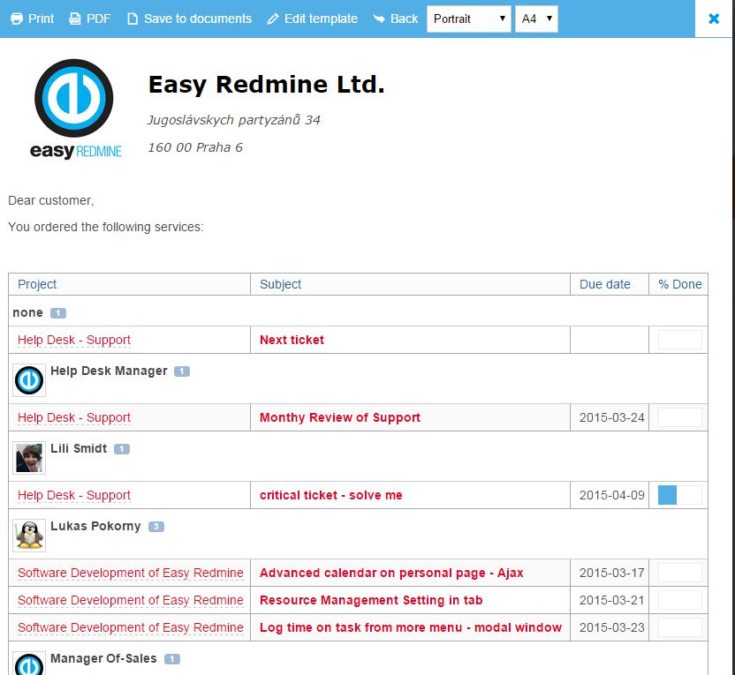
Task: Open Software Development project in Advanced calendar row
Action: pyautogui.click(x=131, y=573)
